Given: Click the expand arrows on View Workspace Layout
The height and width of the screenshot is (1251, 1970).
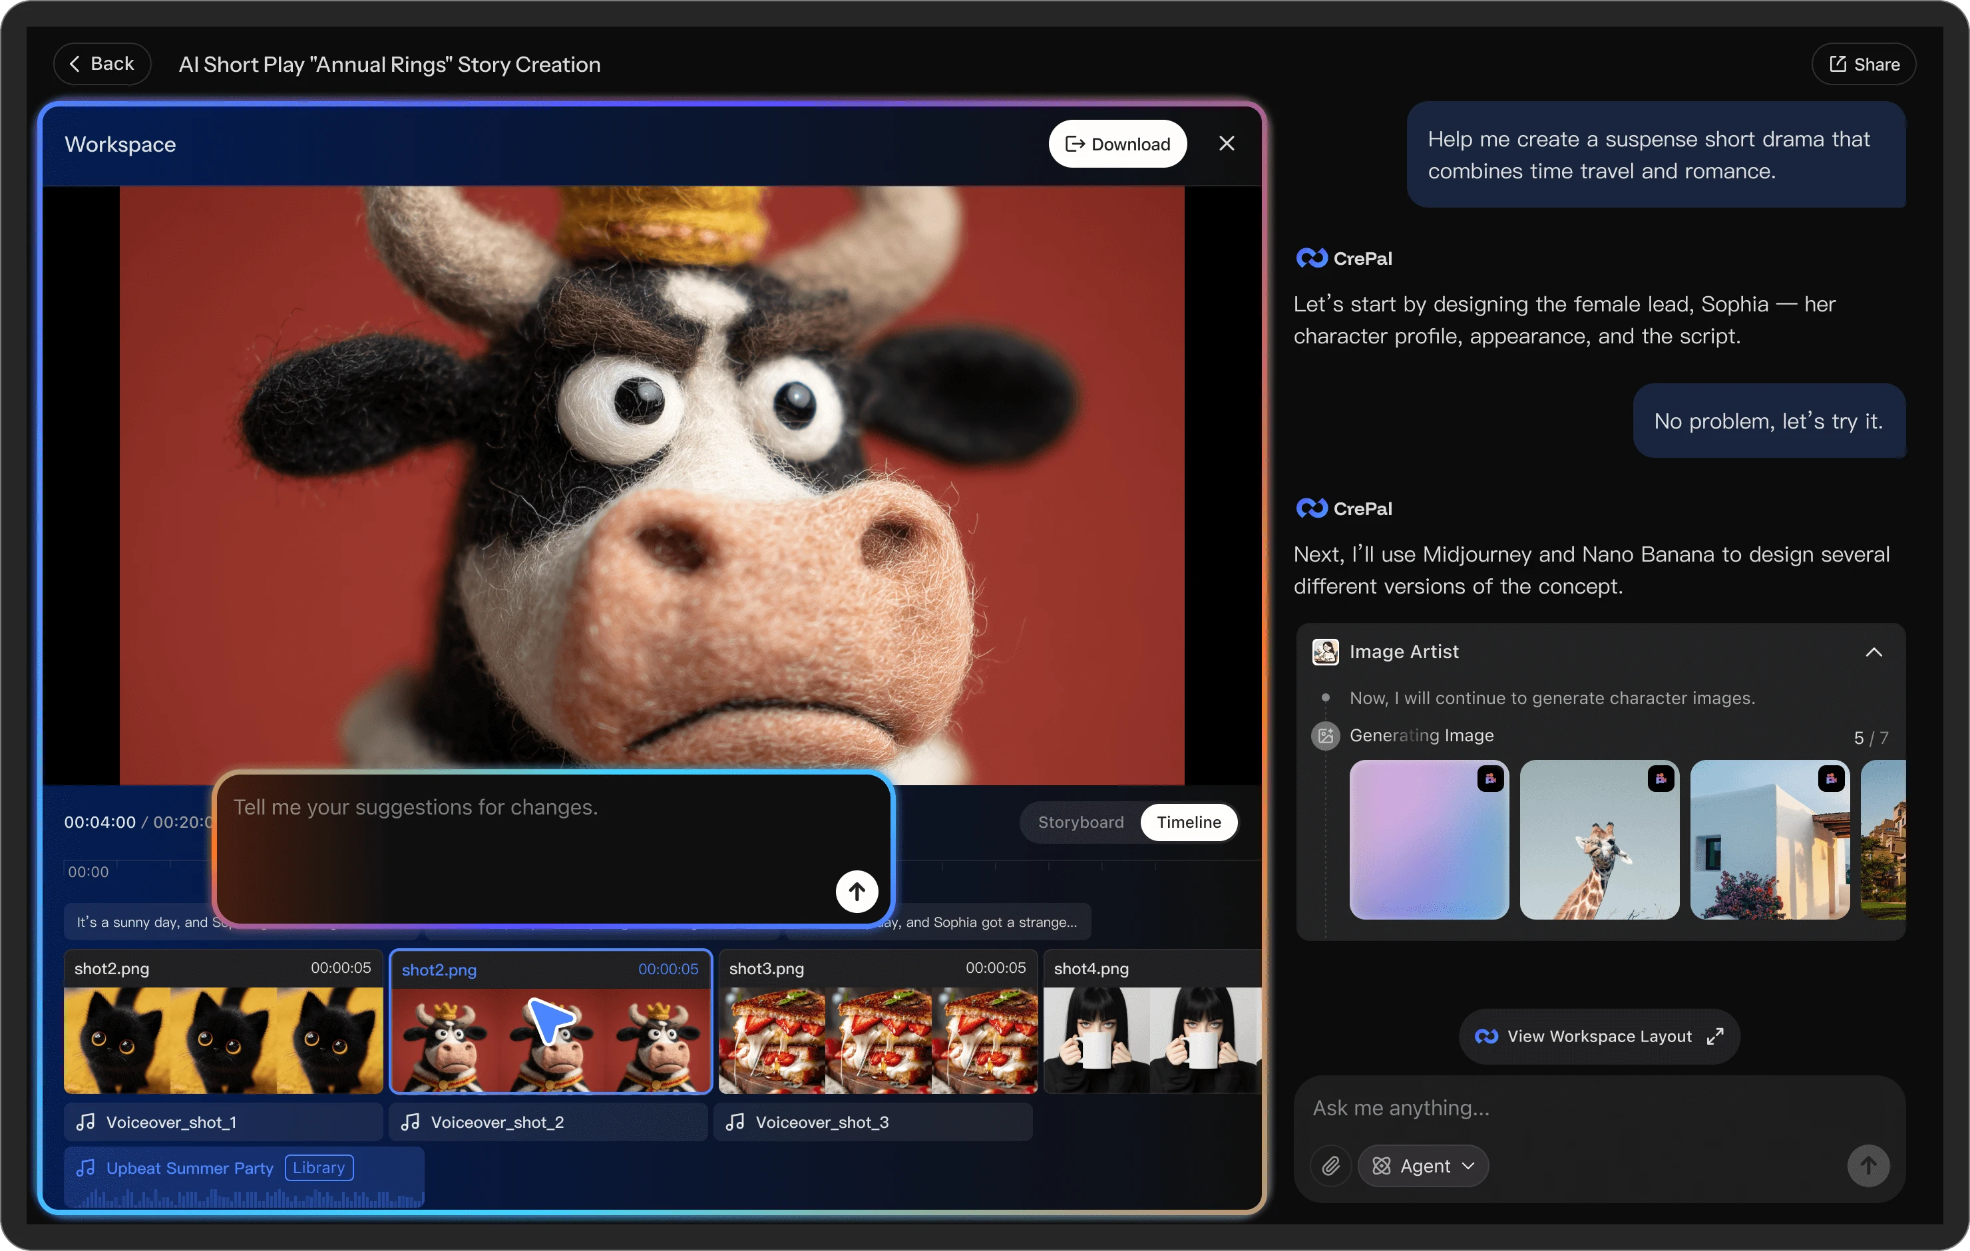Looking at the screenshot, I should [1714, 1036].
